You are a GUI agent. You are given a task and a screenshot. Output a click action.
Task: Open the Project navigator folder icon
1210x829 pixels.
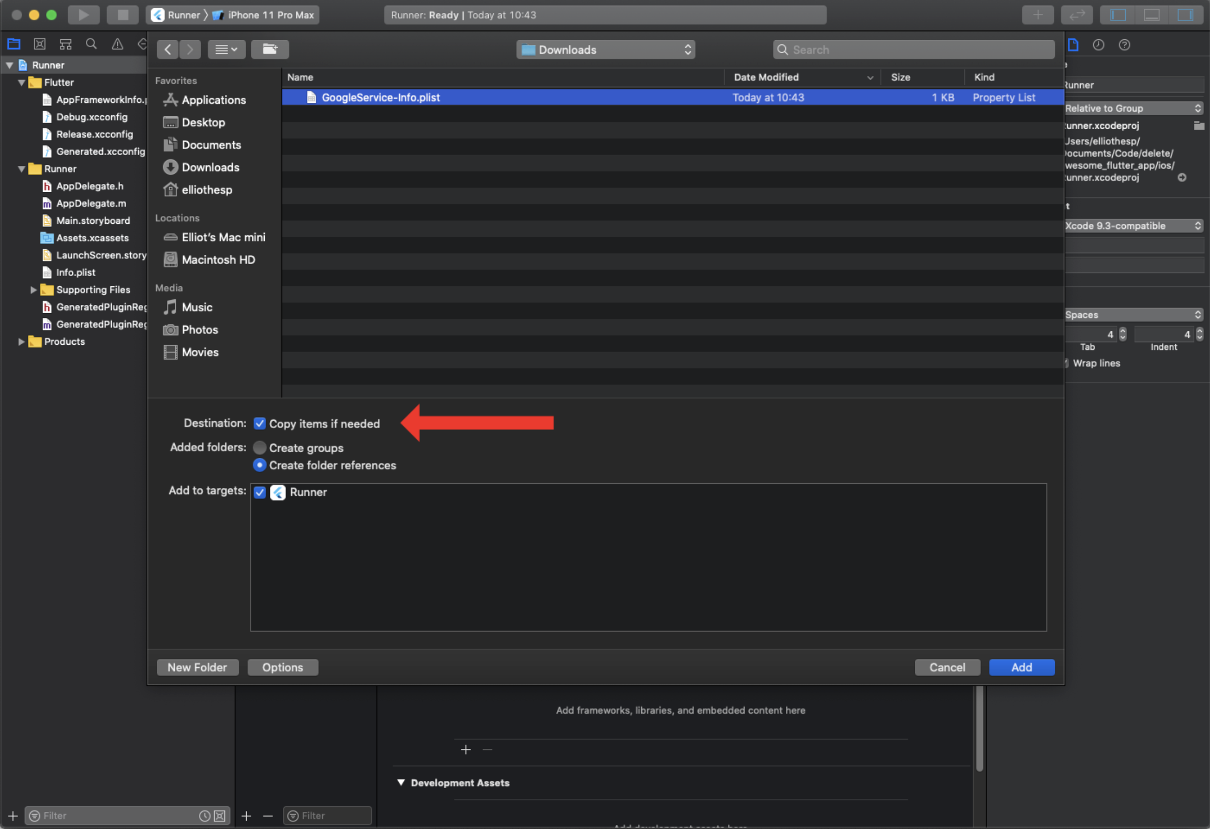click(13, 44)
